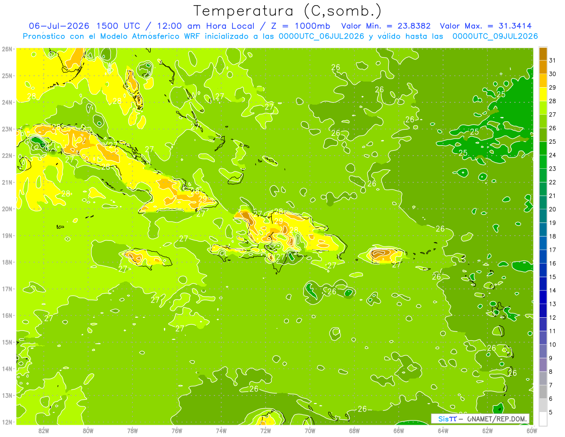Click the '76W' longitude axis label
The height and width of the screenshot is (437, 565).
pyautogui.click(x=177, y=430)
